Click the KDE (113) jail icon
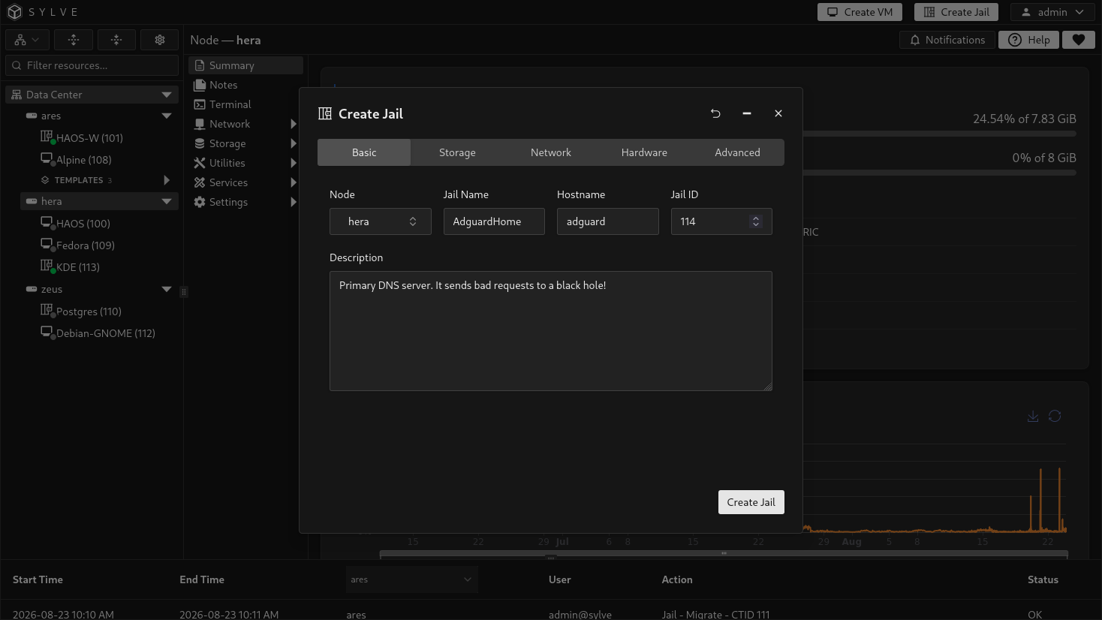Image resolution: width=1102 pixels, height=620 pixels. (47, 266)
